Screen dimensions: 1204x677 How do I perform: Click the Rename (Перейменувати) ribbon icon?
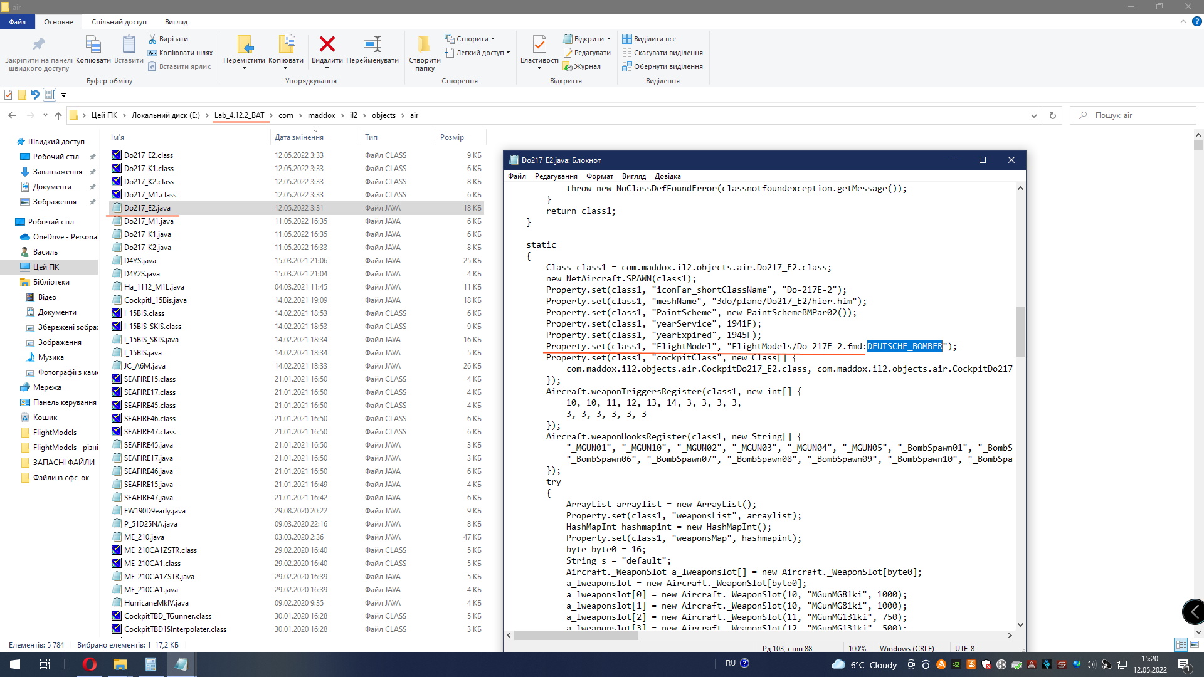point(372,45)
